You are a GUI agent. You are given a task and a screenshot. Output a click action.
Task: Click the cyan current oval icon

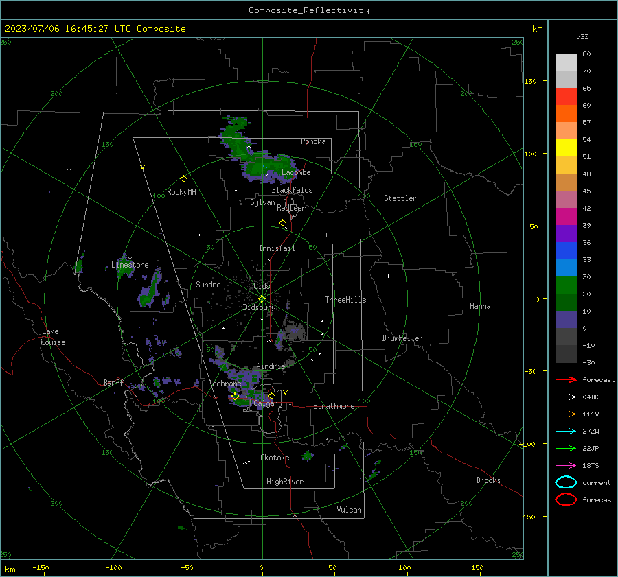point(566,482)
